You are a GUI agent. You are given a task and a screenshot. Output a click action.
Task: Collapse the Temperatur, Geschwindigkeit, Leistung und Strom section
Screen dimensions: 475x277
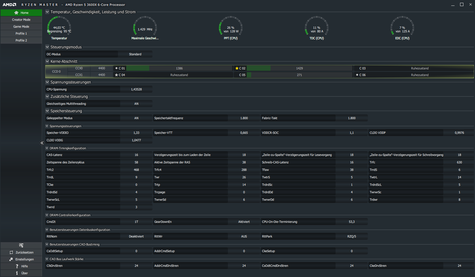click(x=47, y=12)
